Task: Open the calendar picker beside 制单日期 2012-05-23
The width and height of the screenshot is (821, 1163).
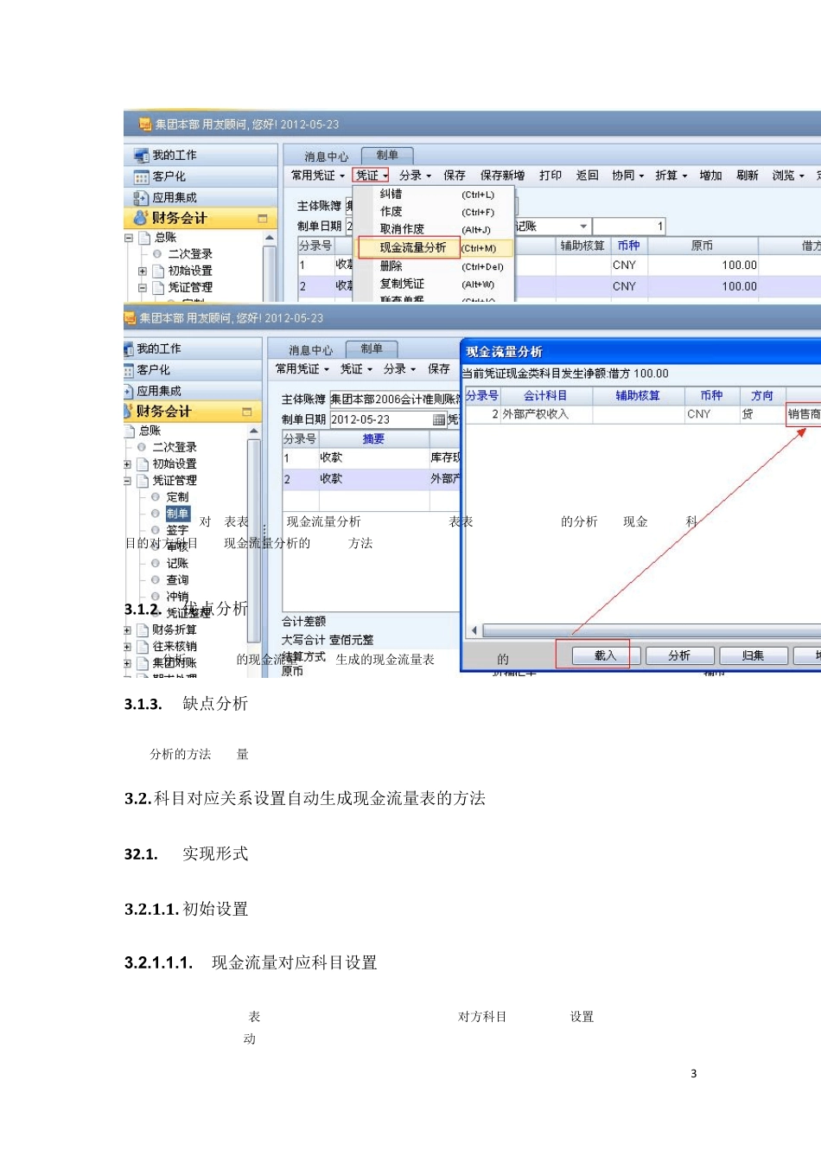Action: click(439, 419)
